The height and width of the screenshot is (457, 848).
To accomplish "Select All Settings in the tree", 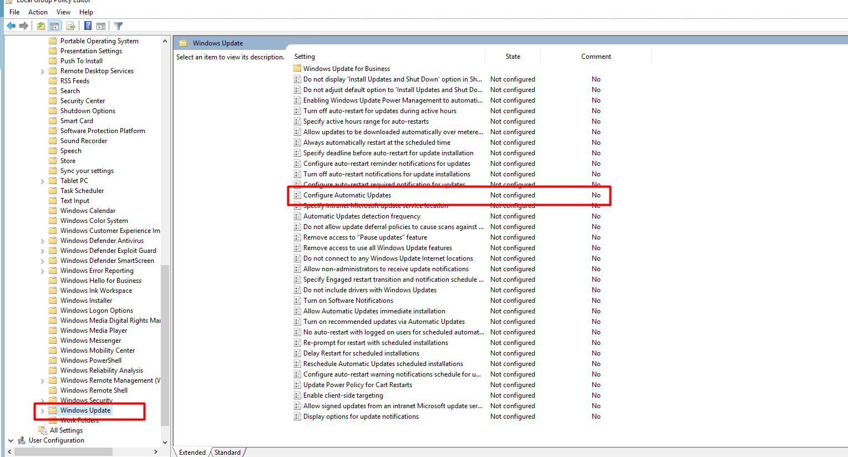I will 66,430.
